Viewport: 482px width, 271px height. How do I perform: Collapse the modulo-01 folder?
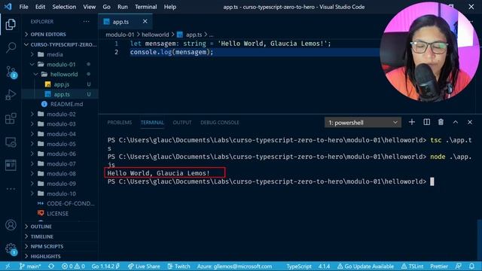click(x=60, y=64)
